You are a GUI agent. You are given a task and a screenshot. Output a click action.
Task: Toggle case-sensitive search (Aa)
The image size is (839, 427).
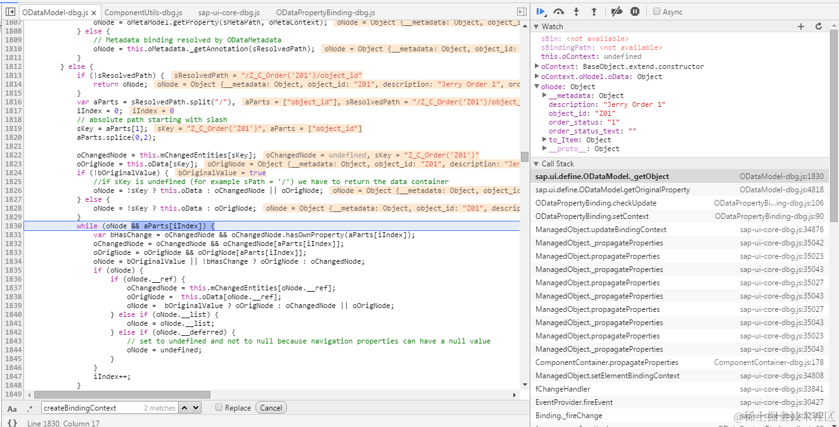coord(12,408)
